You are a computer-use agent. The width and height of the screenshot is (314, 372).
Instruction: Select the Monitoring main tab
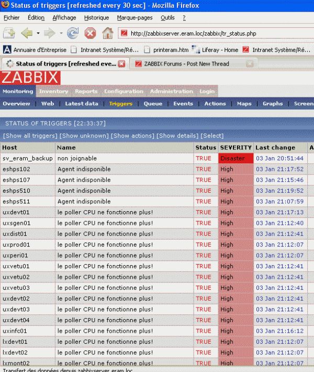coord(18,91)
